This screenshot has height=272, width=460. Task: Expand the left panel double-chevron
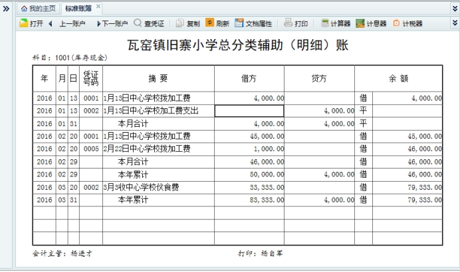click(6, 8)
